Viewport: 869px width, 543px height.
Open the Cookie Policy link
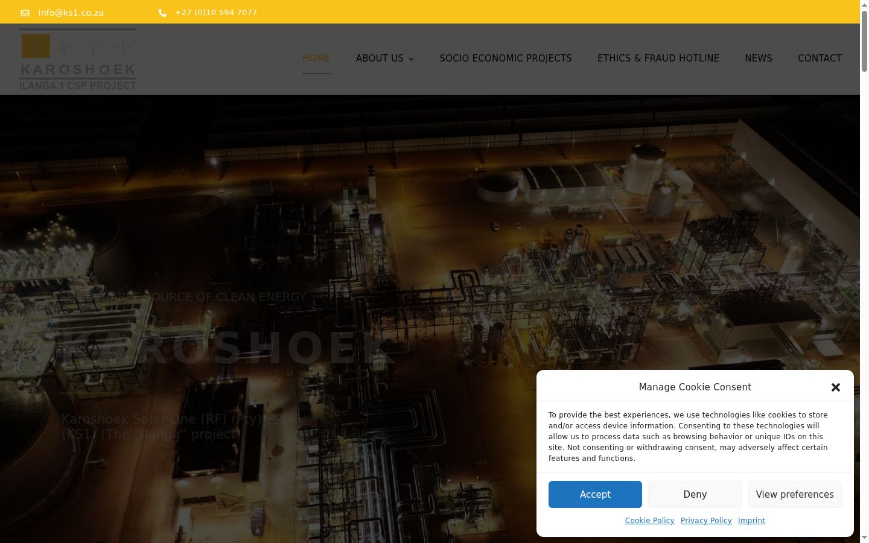click(650, 521)
